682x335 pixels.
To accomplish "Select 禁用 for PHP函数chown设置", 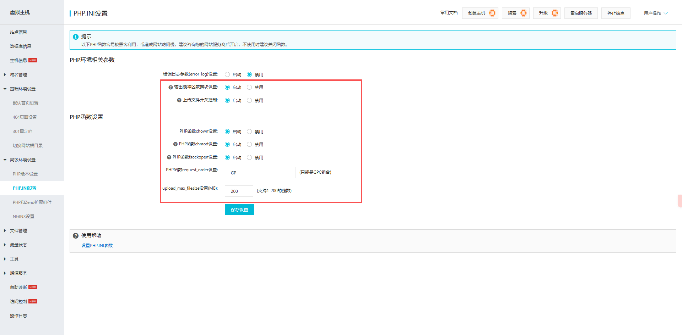I will click(x=249, y=132).
